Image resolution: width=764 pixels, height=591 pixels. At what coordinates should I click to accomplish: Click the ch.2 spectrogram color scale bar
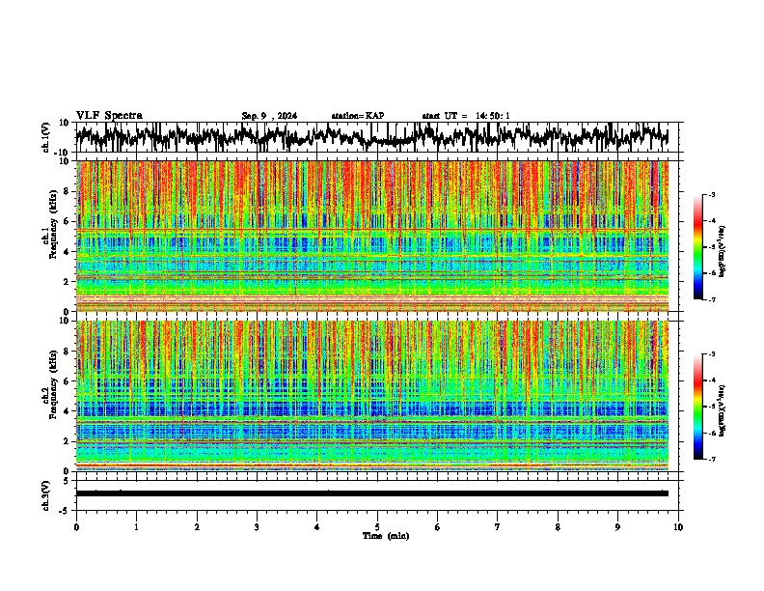698,407
